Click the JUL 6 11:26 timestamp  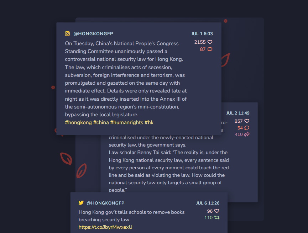pos(208,203)
